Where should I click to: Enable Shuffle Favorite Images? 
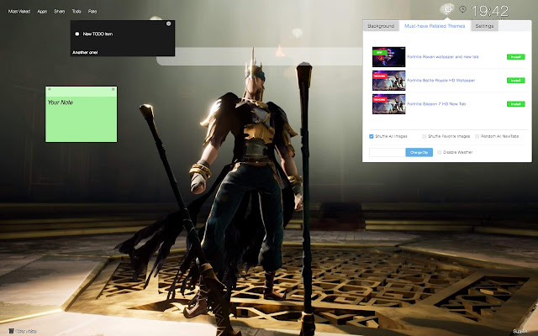[424, 136]
